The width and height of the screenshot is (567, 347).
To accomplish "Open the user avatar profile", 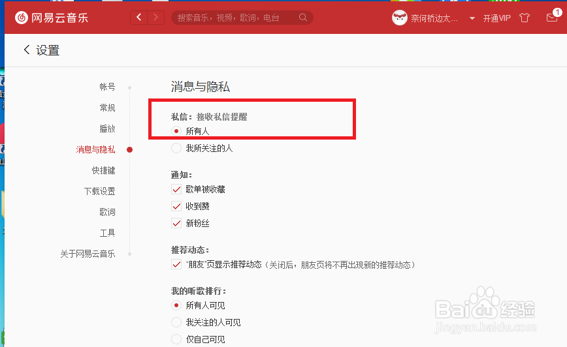I will (400, 18).
